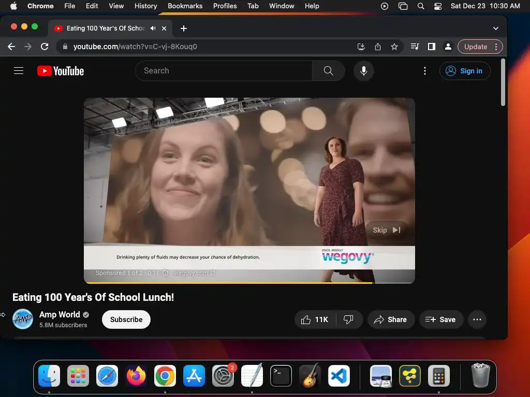530x397 pixels.
Task: Go forward in Chrome
Action: tap(28, 47)
